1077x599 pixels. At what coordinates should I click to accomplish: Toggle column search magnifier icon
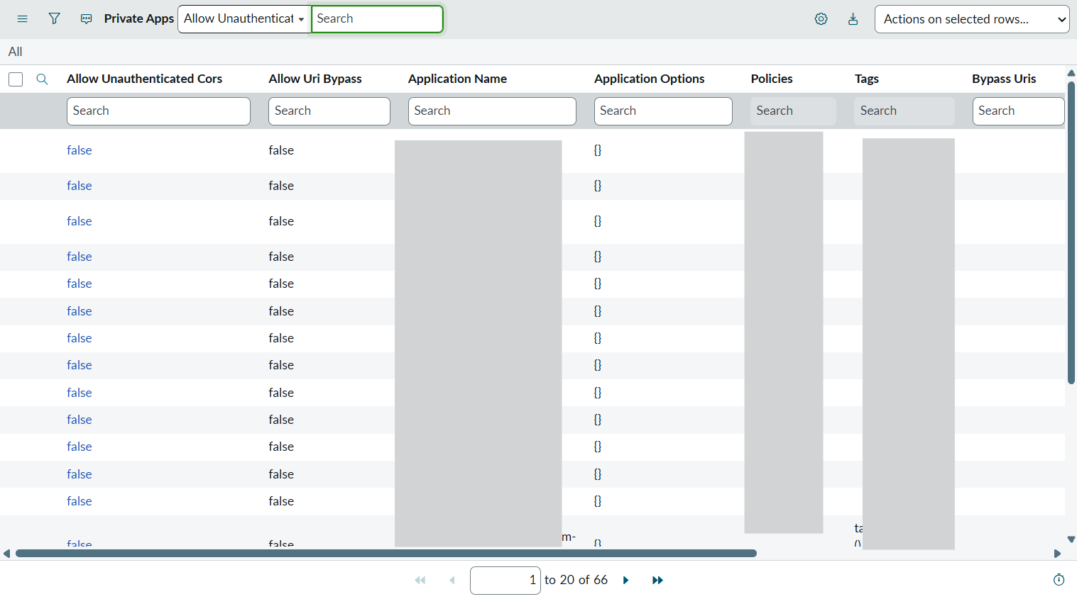(x=42, y=79)
